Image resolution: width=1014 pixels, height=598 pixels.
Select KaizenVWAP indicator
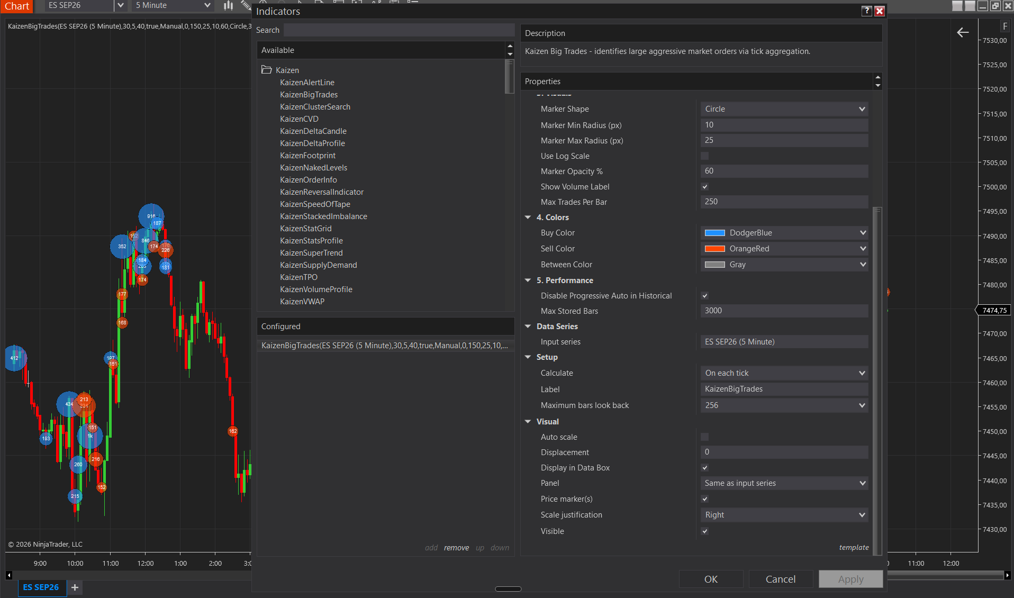coord(302,302)
